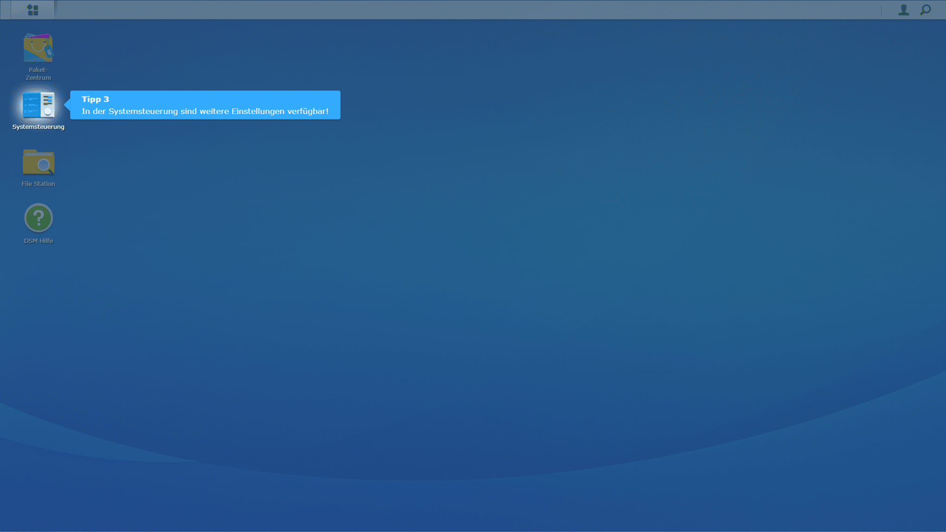The width and height of the screenshot is (946, 532).
Task: Open the green DSM Hilfe question-mark icon
Action: pyautogui.click(x=38, y=218)
